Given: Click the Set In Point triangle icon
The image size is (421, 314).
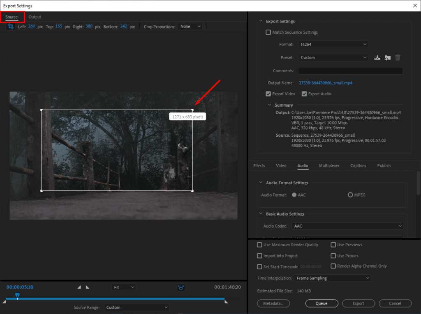Looking at the screenshot, I should (x=79, y=287).
